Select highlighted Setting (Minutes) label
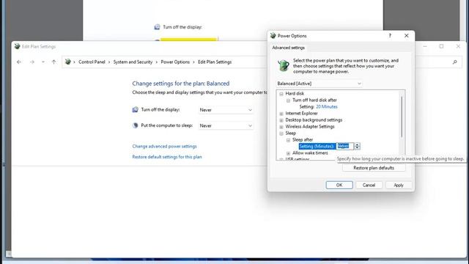469x264 pixels. click(x=317, y=146)
